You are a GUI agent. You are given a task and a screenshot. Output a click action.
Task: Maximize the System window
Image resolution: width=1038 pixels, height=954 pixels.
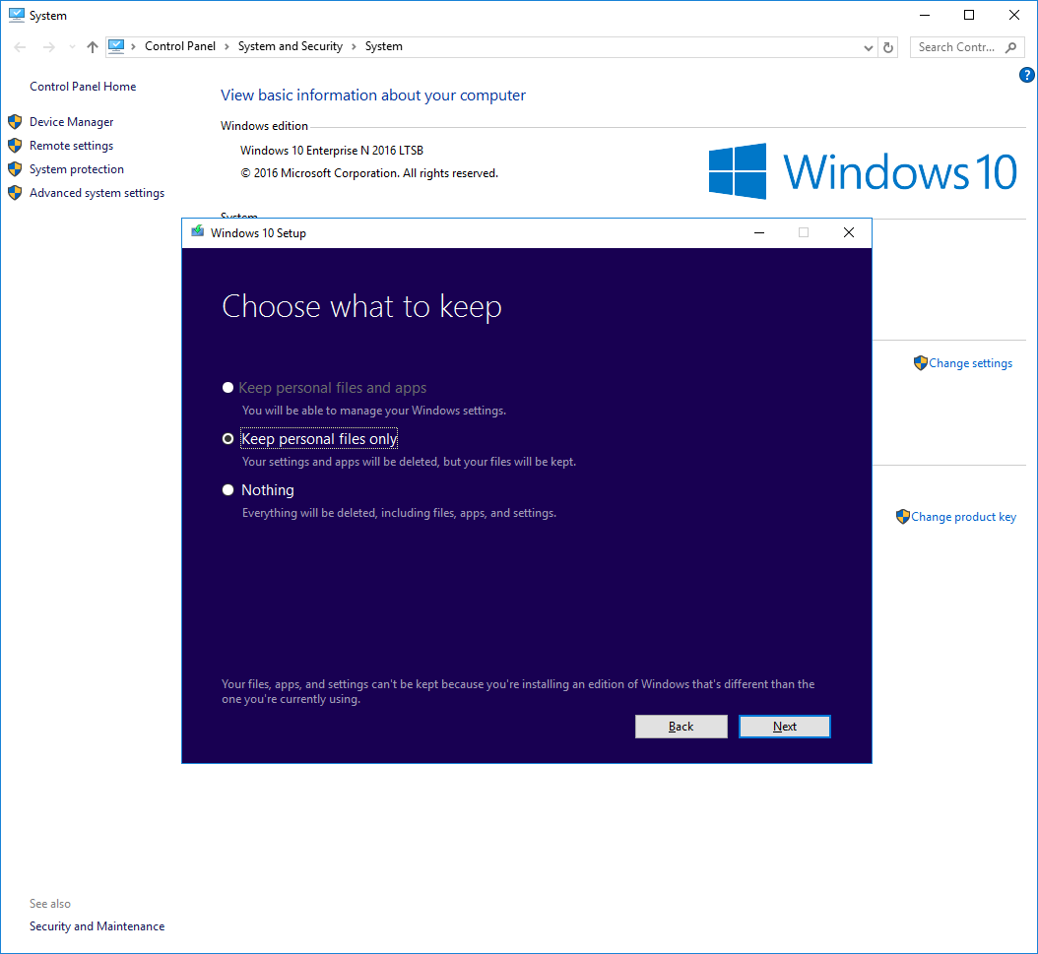click(969, 15)
